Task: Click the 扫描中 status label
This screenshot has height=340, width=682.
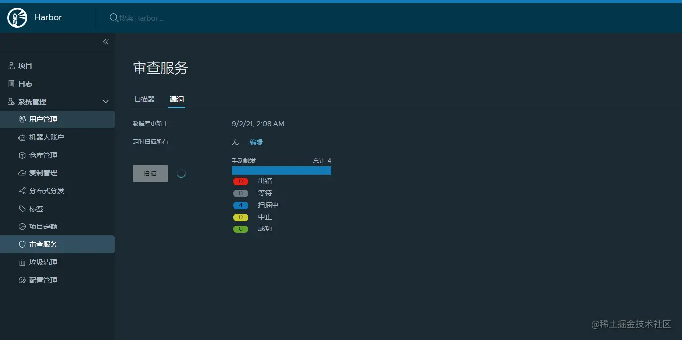Action: click(x=268, y=205)
